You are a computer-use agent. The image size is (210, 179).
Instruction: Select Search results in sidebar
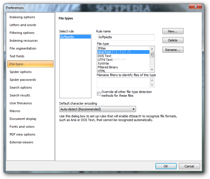pyautogui.click(x=20, y=95)
